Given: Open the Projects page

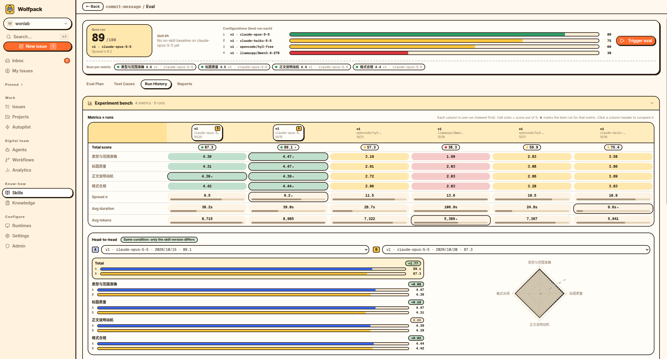Looking at the screenshot, I should click(x=38, y=117).
